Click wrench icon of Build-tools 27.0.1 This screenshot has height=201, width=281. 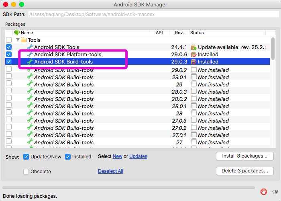click(x=30, y=135)
